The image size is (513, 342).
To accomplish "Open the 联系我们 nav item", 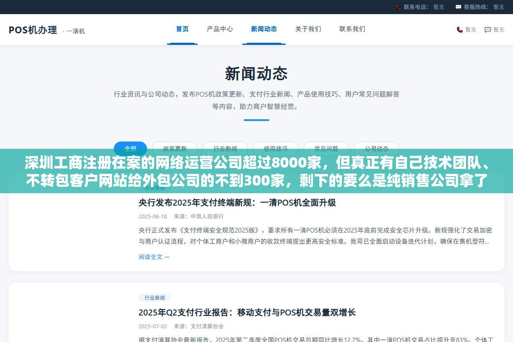I will (x=352, y=29).
